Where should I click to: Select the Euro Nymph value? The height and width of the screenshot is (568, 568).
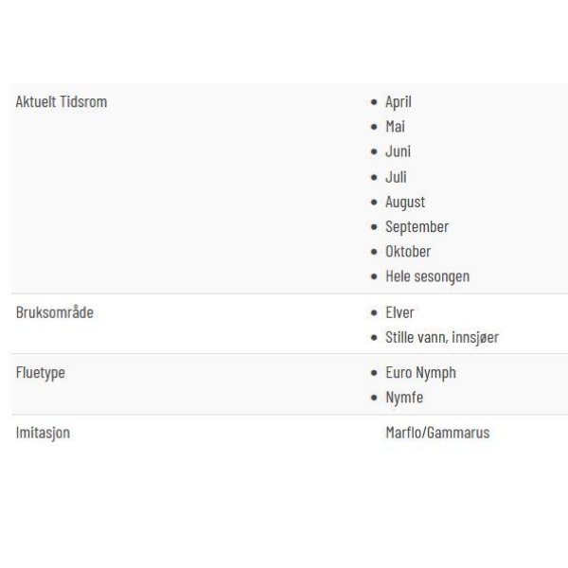point(420,373)
